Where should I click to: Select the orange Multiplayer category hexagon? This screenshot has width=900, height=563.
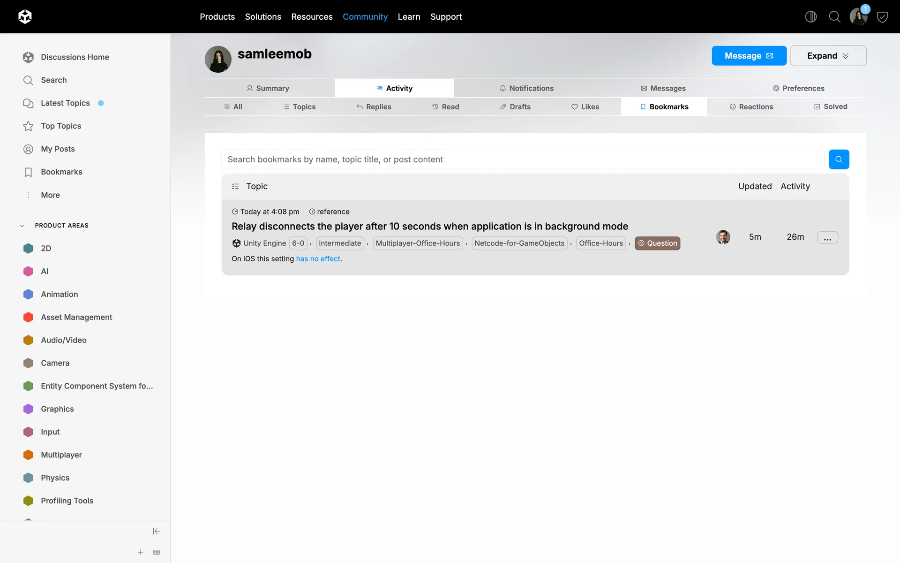coord(28,455)
